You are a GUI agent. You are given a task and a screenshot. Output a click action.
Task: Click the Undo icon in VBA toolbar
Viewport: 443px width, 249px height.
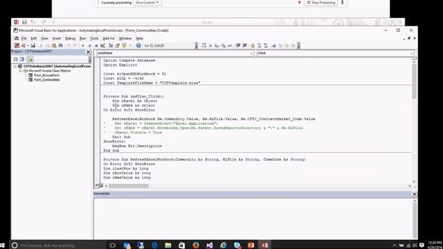(x=69, y=46)
